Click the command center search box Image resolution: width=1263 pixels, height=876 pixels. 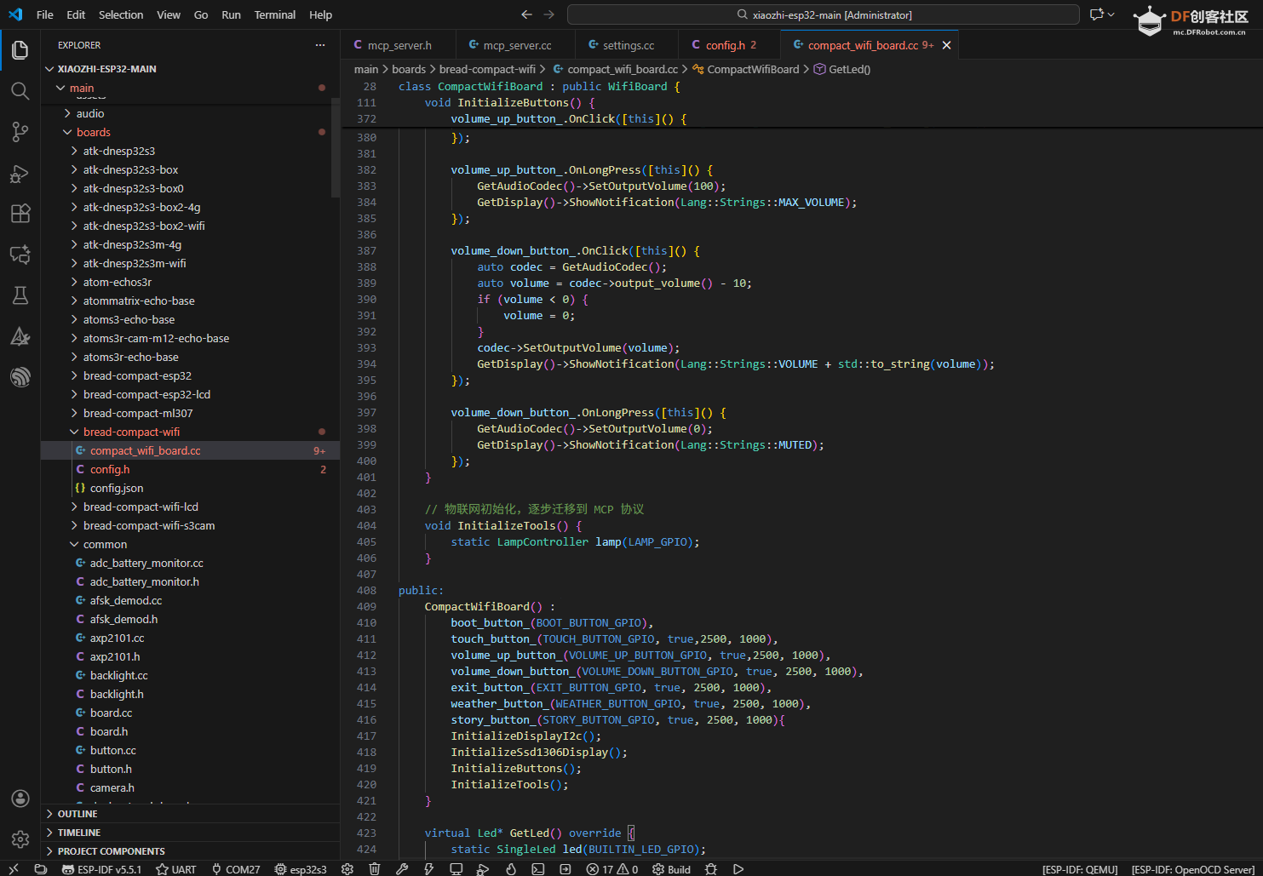tap(823, 14)
